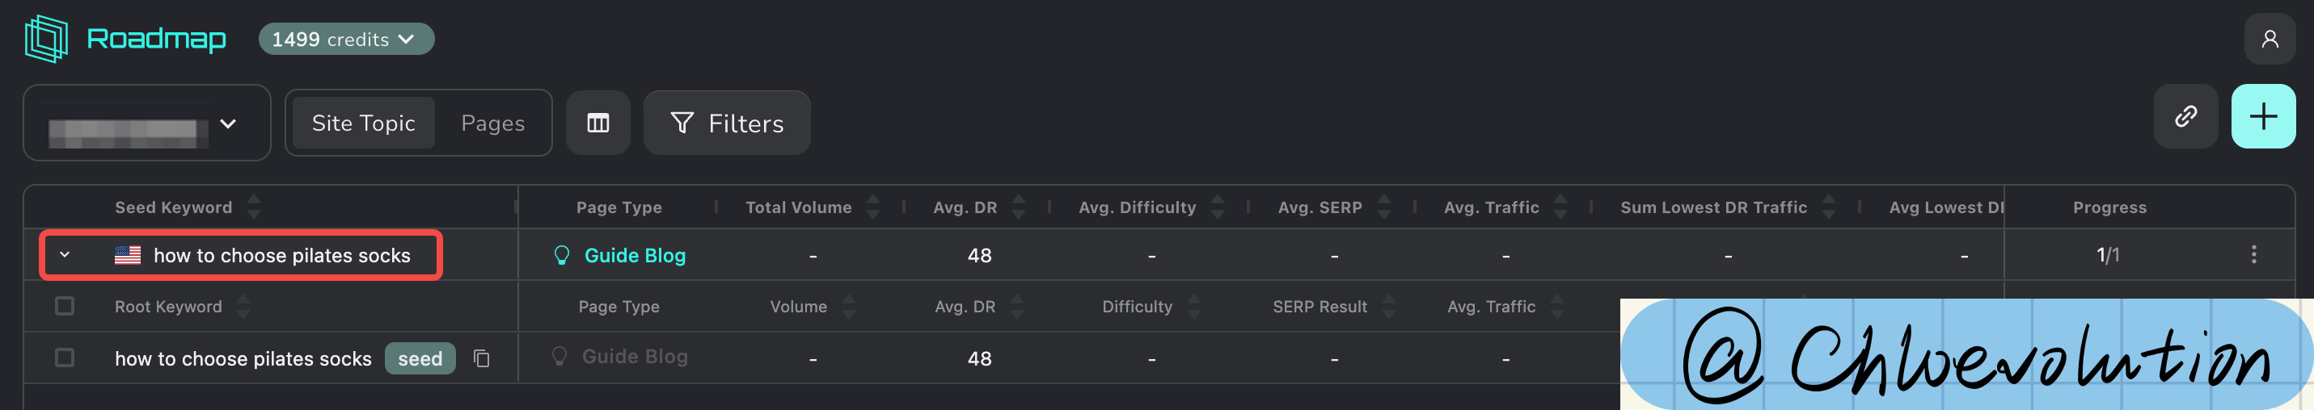
Task: Switch to the Pages tab
Action: [x=492, y=123]
